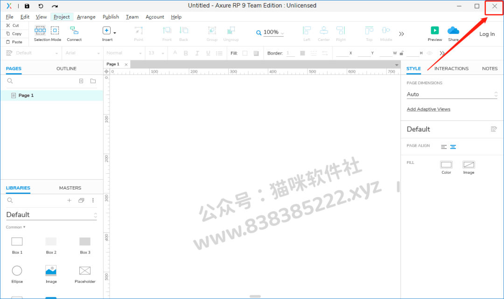Redo the last action
Screen dimensions: 504x299
tap(55, 6)
